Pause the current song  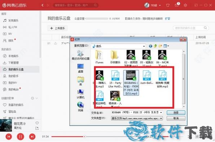click(x=21, y=136)
